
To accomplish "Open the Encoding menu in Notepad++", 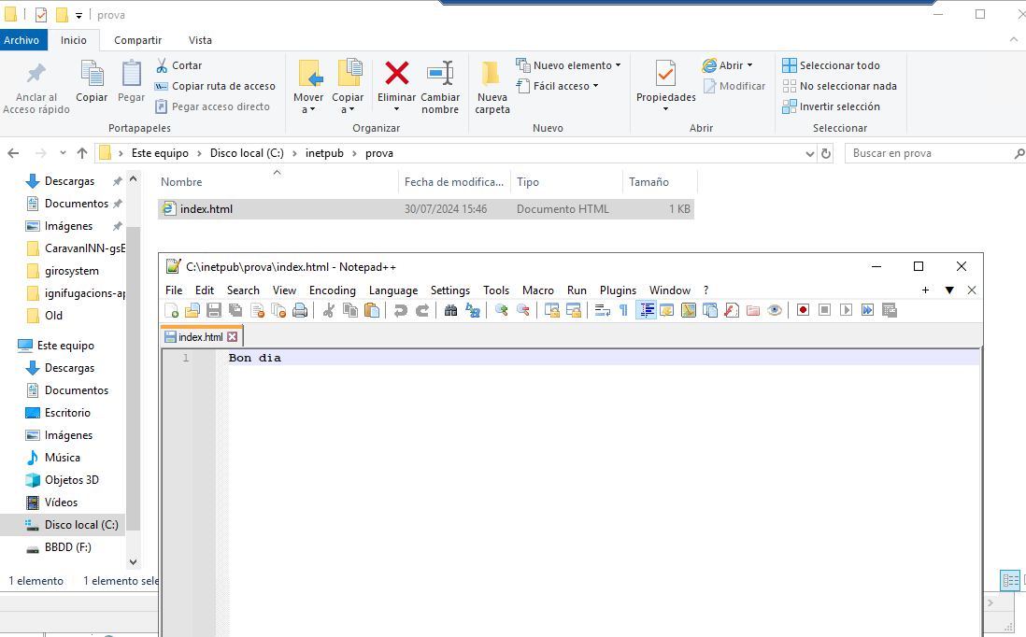I will point(332,290).
